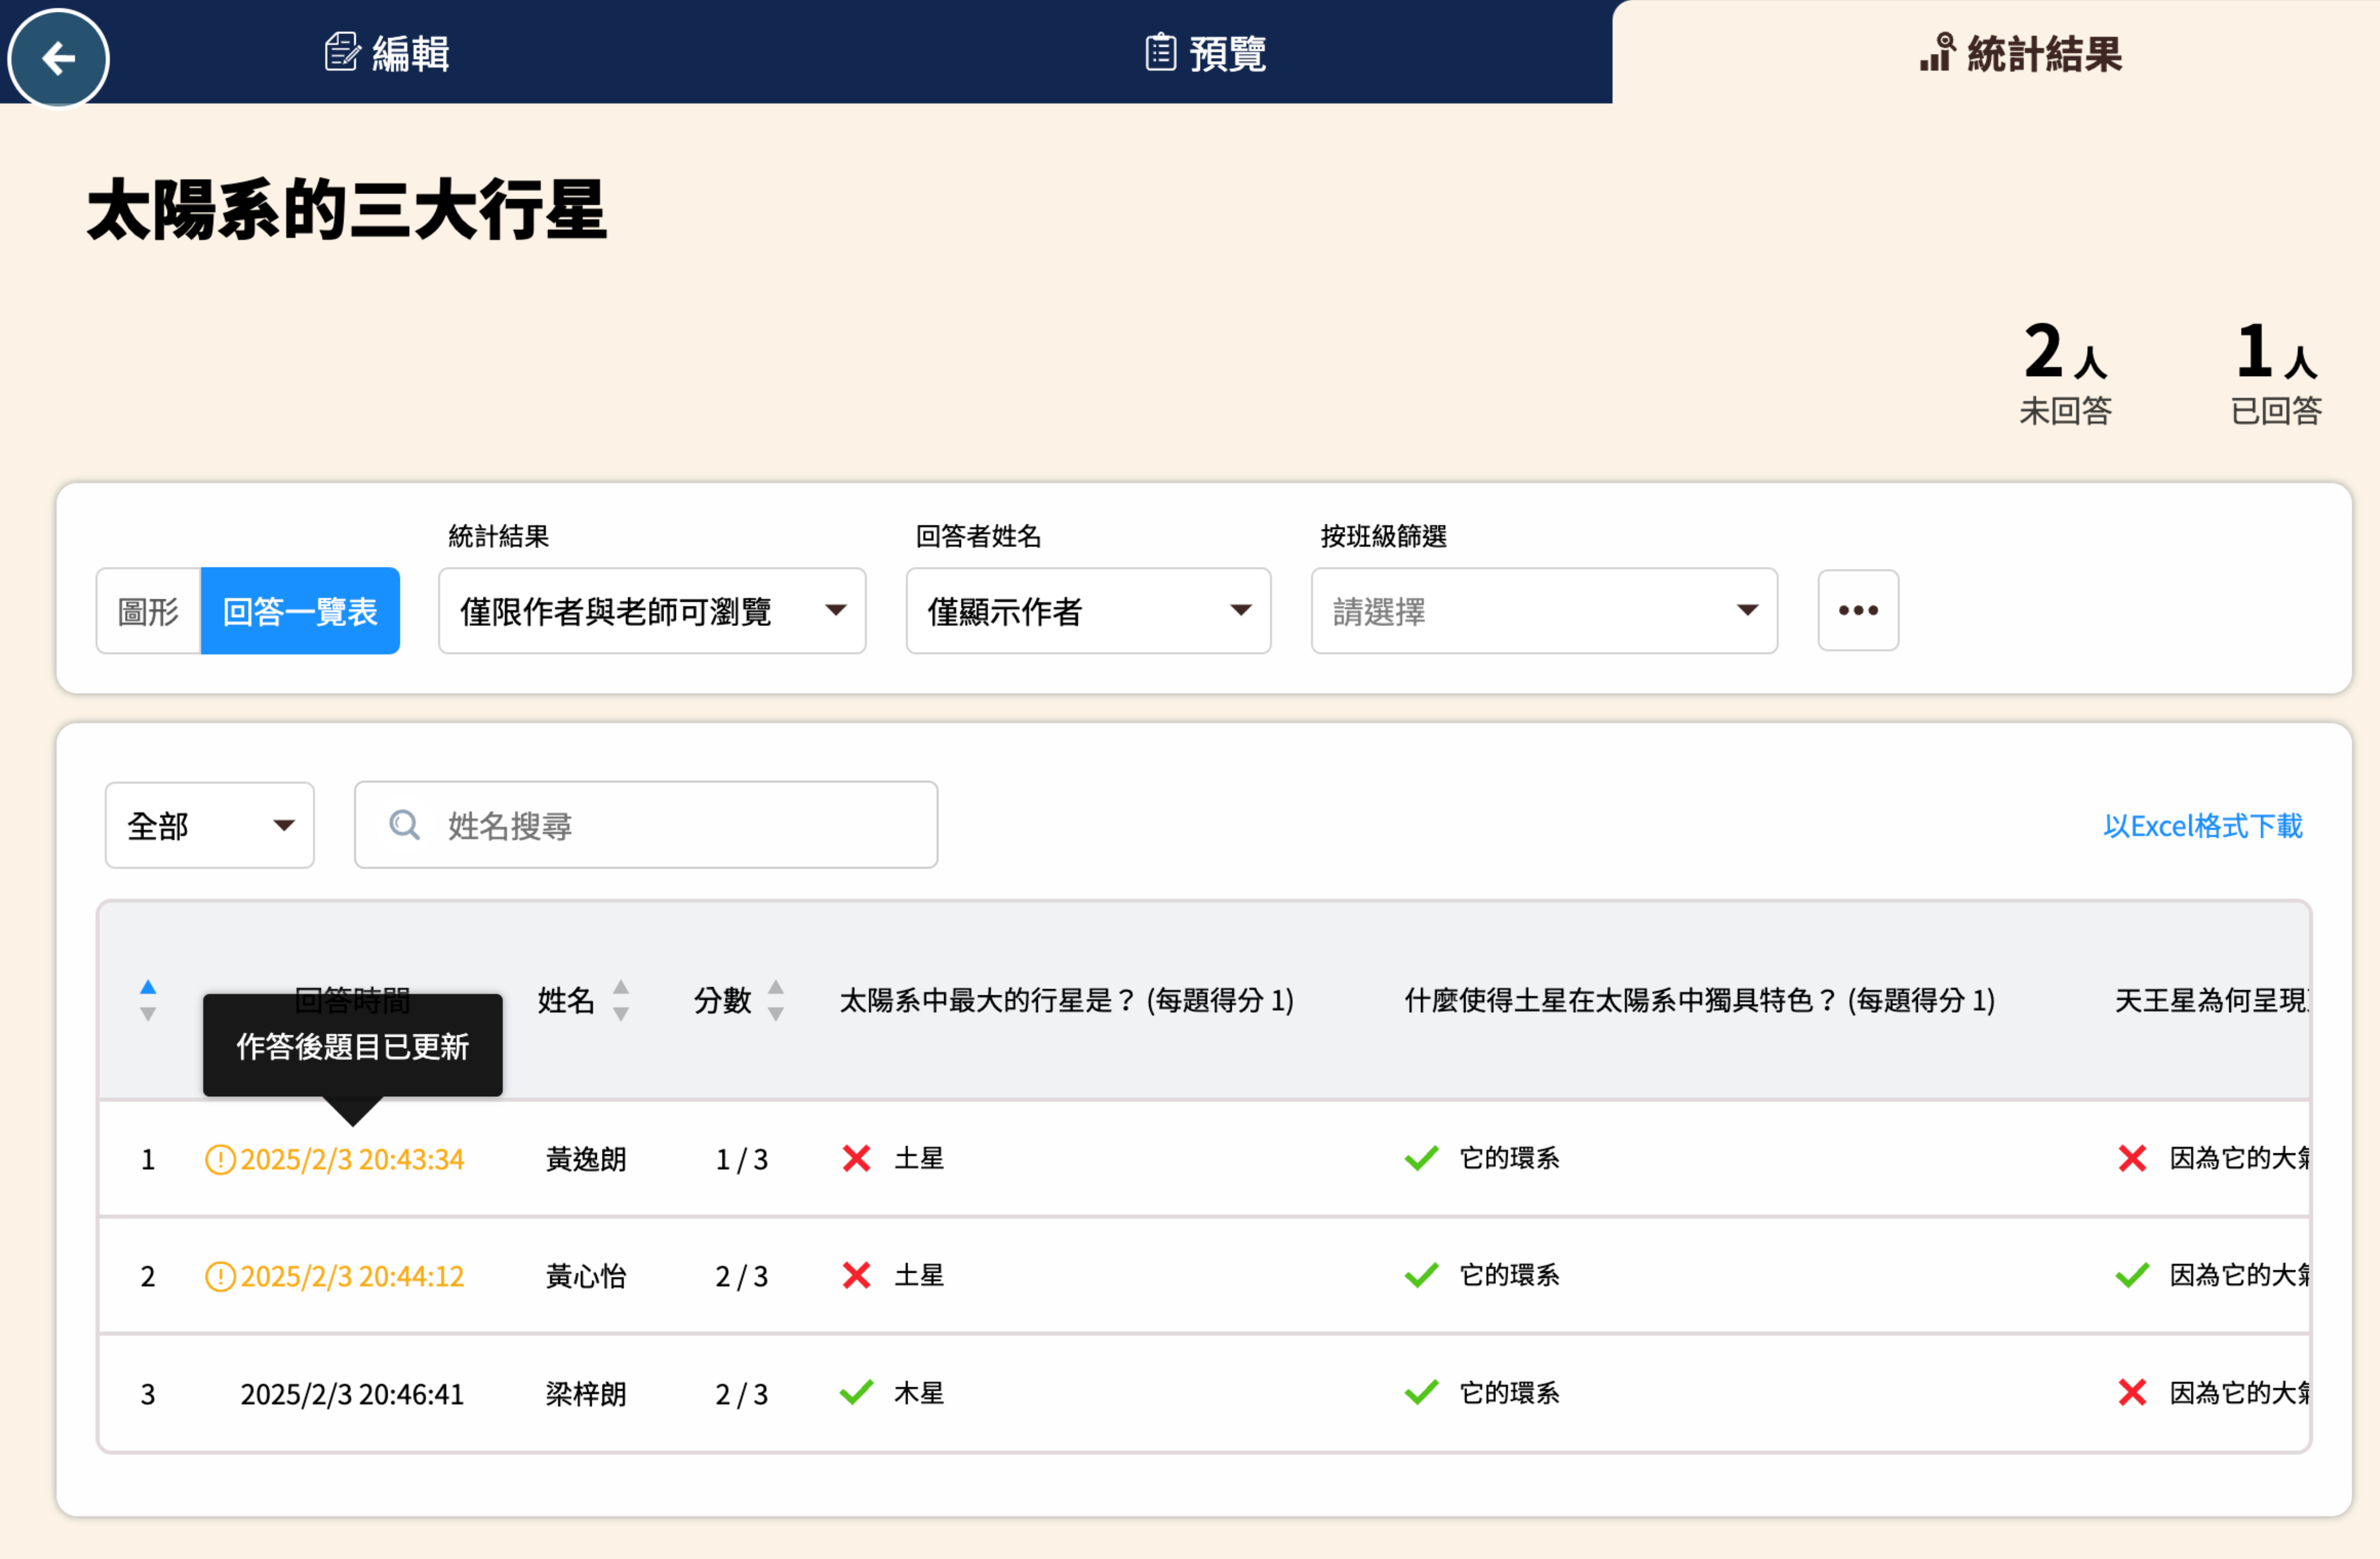This screenshot has width=2380, height=1559.
Task: Expand 僅顯示作者 respondent name dropdown
Action: pos(1087,611)
